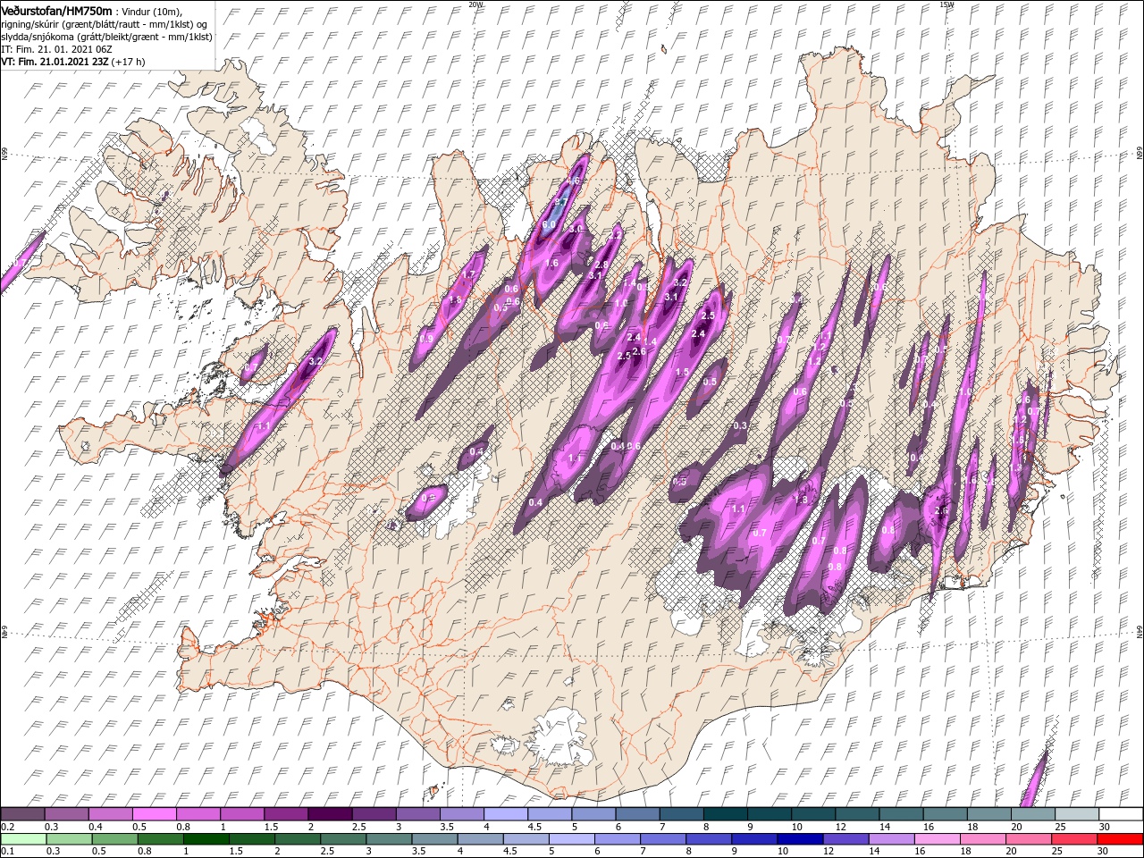Click the '0.1' label on the lower scale row
1144x858 pixels.
pyautogui.click(x=7, y=852)
